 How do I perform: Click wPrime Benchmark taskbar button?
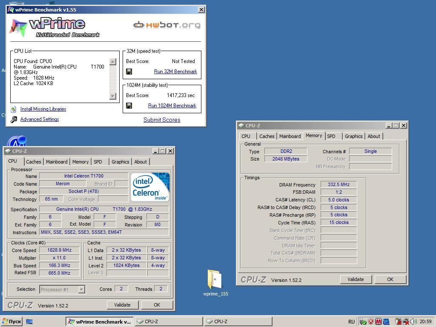click(x=100, y=322)
